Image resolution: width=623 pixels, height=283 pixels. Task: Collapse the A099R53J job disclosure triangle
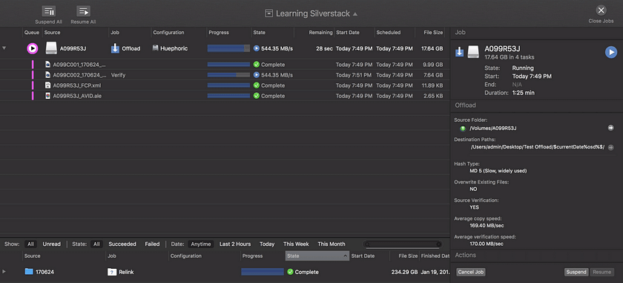(4, 48)
